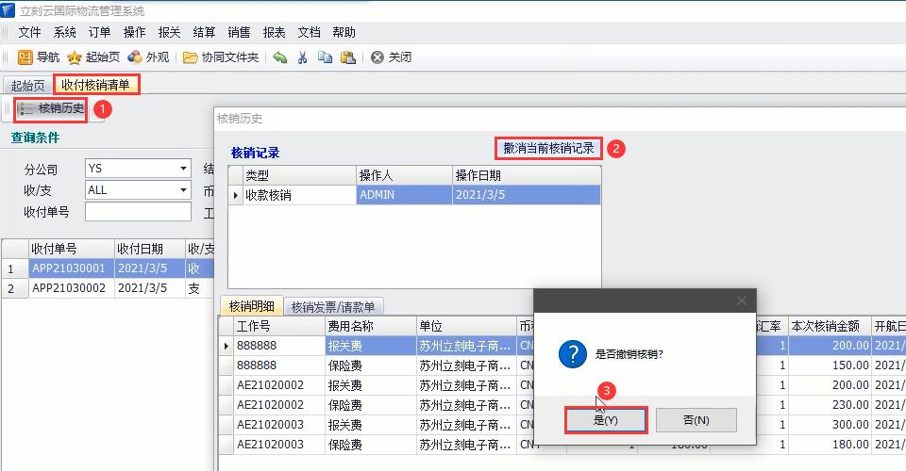The image size is (906, 471).
Task: Click the paste clipboard icon
Action: (347, 57)
